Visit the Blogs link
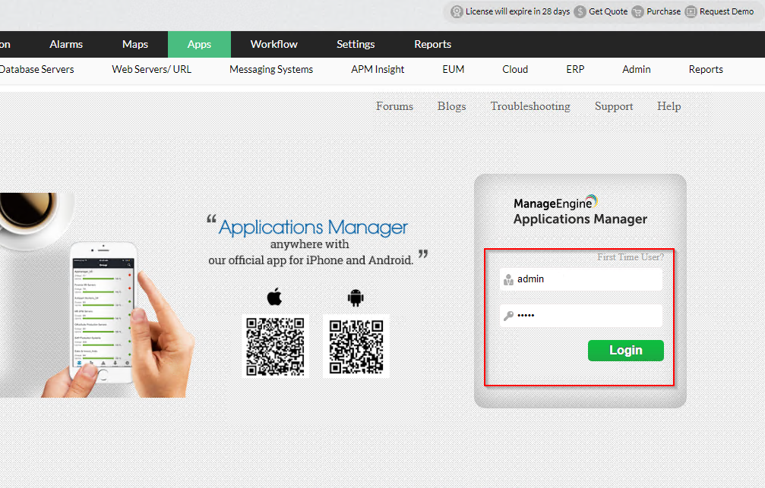This screenshot has height=488, width=765. coord(452,106)
